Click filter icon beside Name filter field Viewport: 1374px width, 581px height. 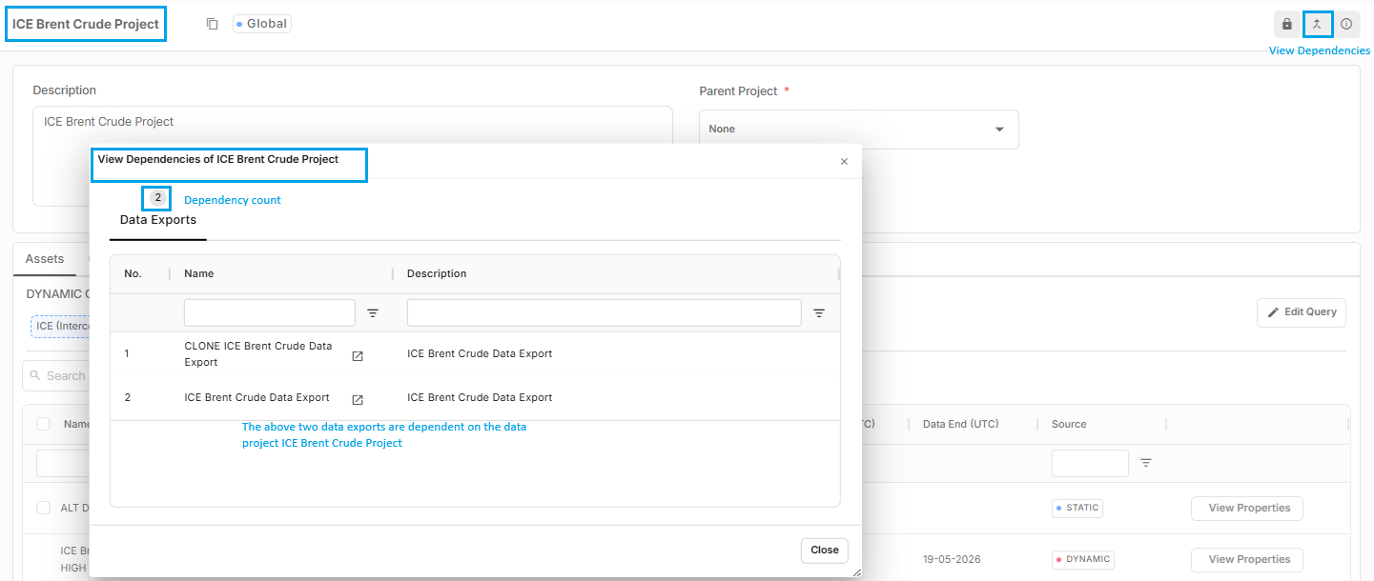pos(373,312)
